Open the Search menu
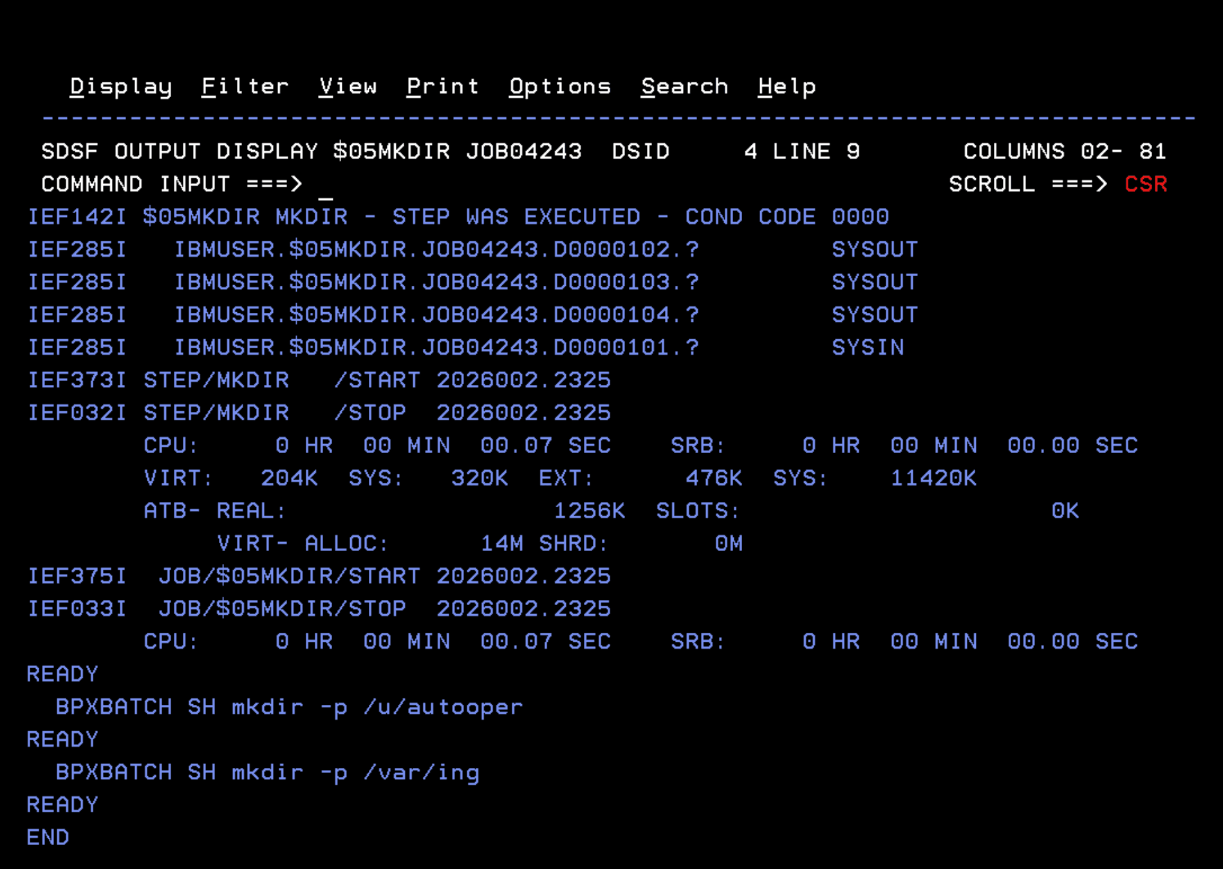This screenshot has width=1223, height=869. (x=684, y=86)
